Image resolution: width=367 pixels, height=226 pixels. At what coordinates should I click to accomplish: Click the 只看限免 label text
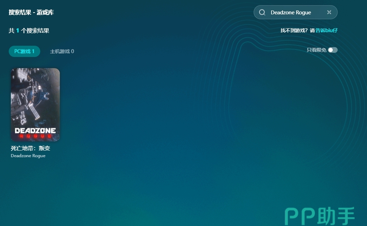point(316,50)
